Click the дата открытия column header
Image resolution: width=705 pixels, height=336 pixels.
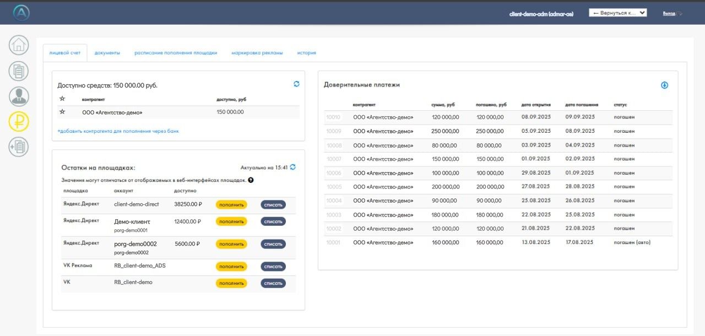coord(536,105)
